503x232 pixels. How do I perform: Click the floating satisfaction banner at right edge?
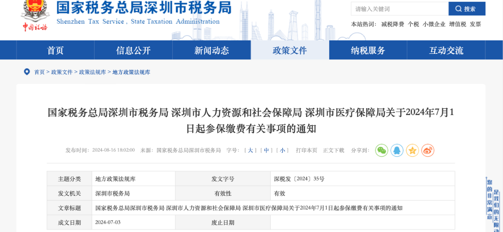(x=493, y=205)
